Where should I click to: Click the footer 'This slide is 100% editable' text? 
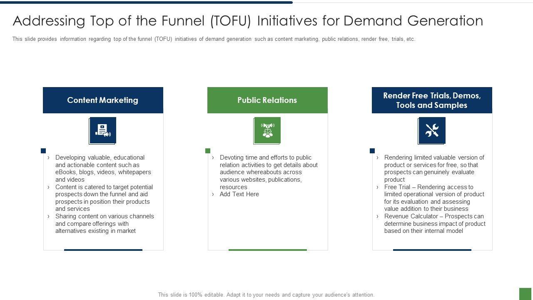[266, 295]
